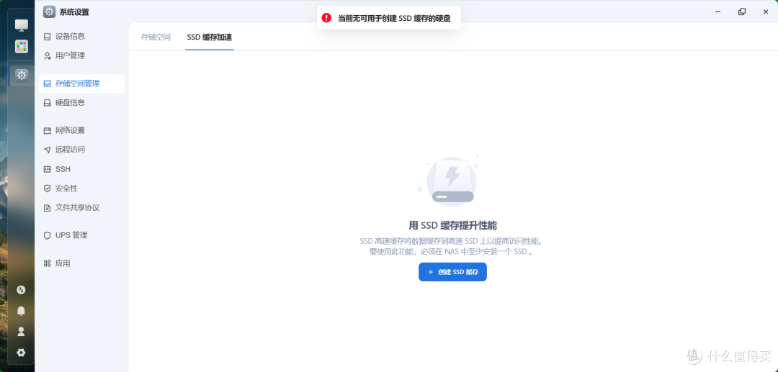Go to 远程访问 settings
The height and width of the screenshot is (372, 778).
tap(81, 150)
